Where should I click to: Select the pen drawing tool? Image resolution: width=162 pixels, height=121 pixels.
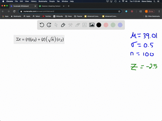[x=63, y=25]
